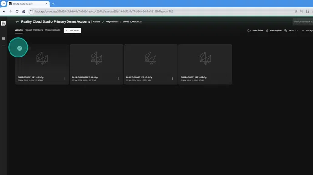This screenshot has width=313, height=175.
Task: Open options menu for BLK2GO3631127-43.b2g
Action: [x=172, y=78]
